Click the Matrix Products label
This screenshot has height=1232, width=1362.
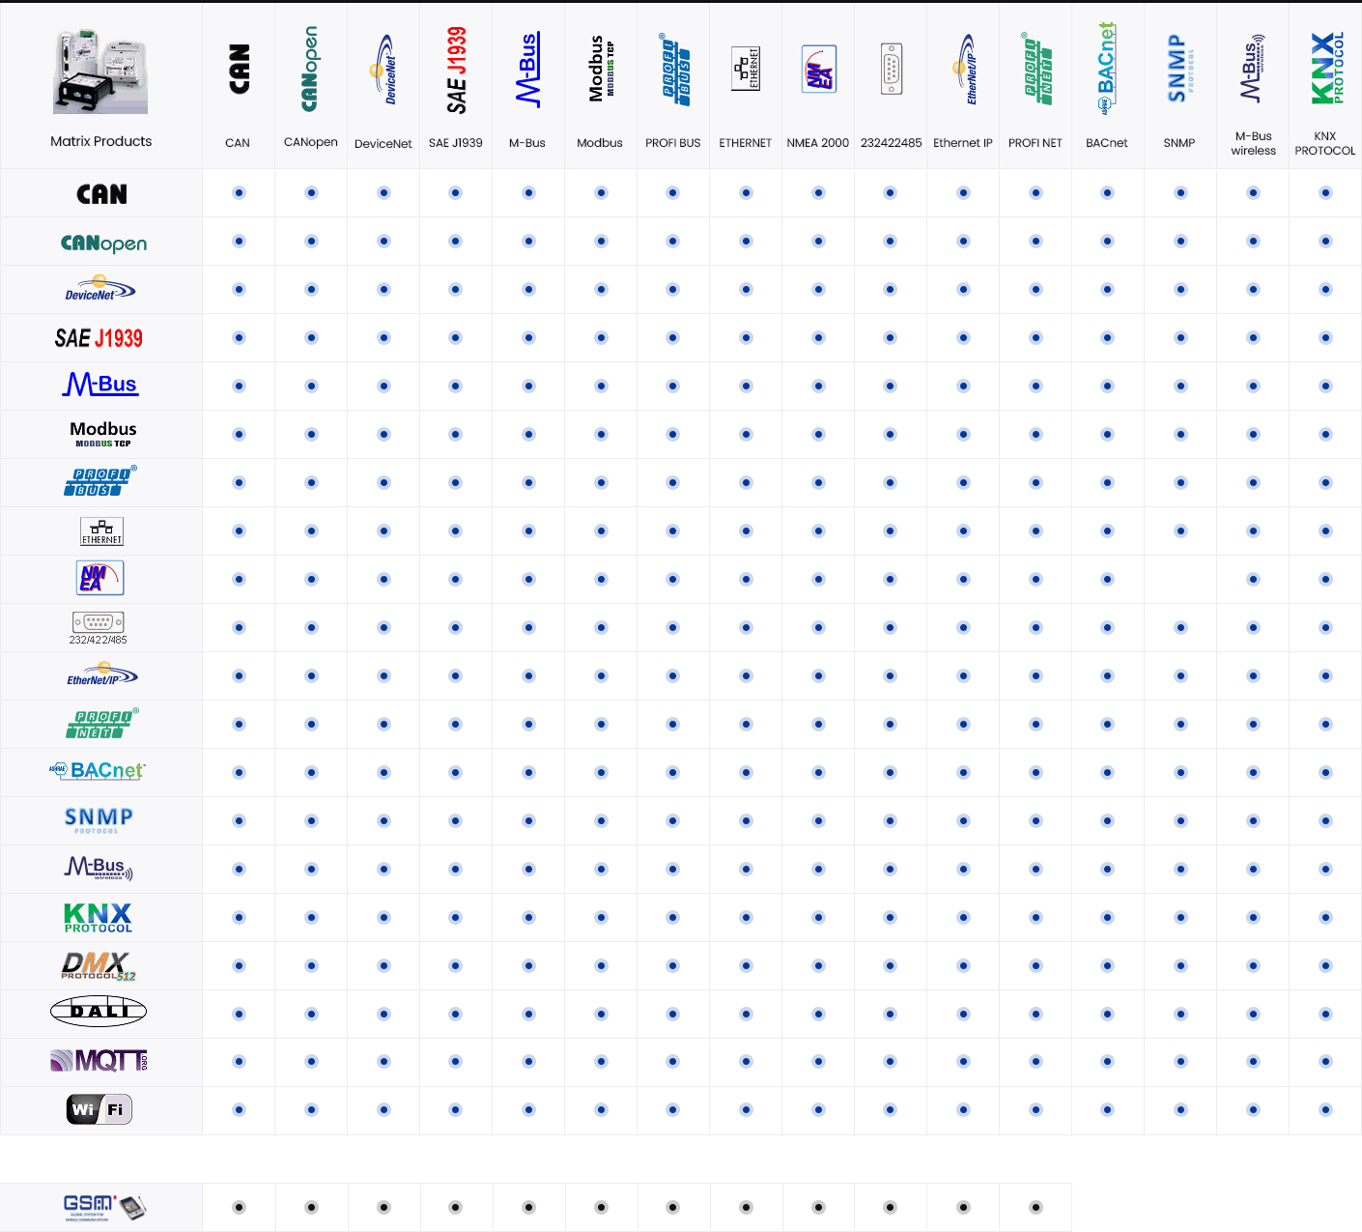101,141
